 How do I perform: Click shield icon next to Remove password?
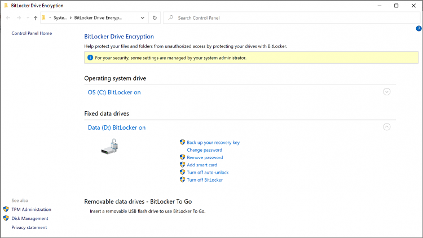pyautogui.click(x=182, y=157)
